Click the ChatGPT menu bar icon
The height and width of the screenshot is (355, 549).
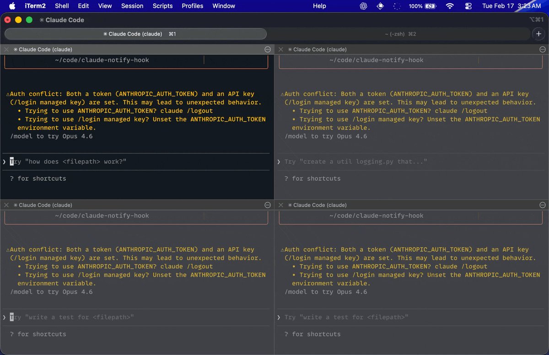[364, 6]
